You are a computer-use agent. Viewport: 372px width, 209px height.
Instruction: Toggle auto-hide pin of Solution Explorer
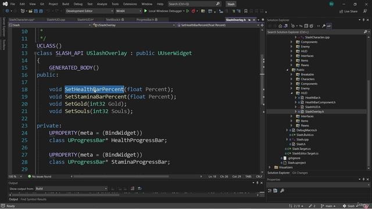(363, 20)
